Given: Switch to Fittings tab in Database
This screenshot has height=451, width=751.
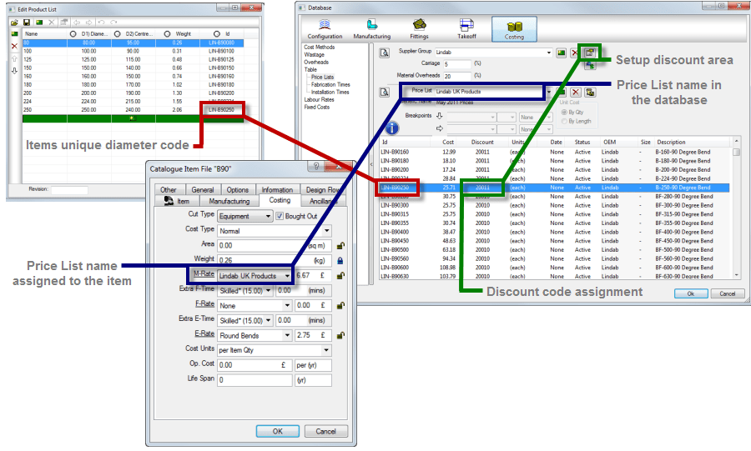Looking at the screenshot, I should click(x=419, y=29).
